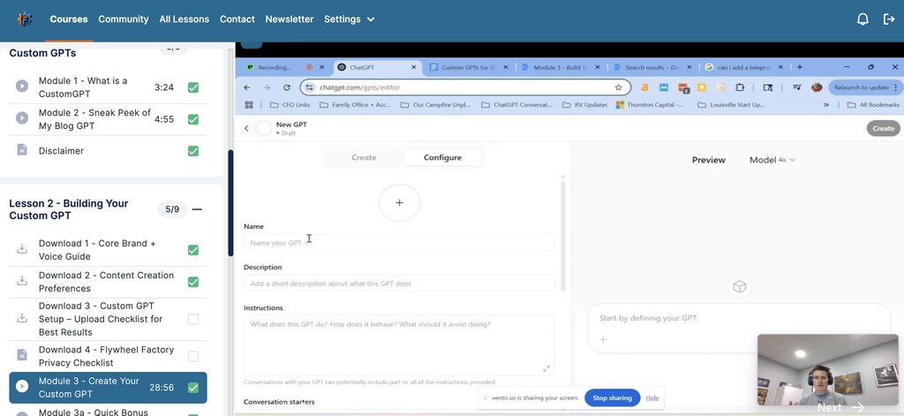Click the Name your GPT field

(399, 243)
